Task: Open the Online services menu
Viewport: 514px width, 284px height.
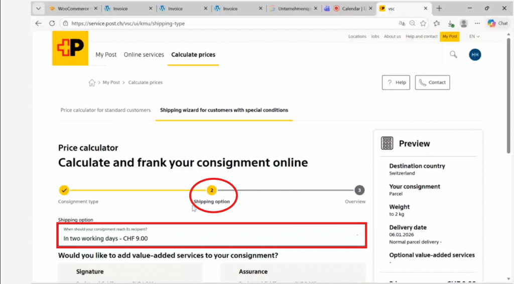Action: [144, 55]
